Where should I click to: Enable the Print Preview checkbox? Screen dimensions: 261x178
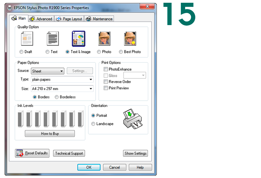click(x=106, y=88)
